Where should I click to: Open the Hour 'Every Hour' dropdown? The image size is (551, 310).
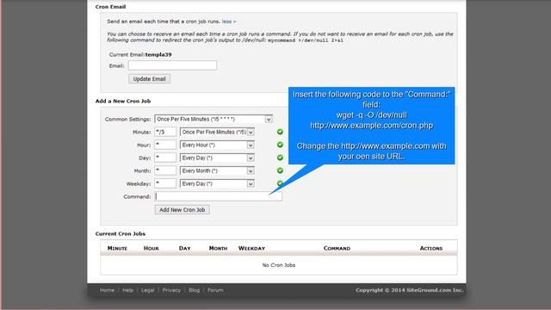pyautogui.click(x=217, y=145)
